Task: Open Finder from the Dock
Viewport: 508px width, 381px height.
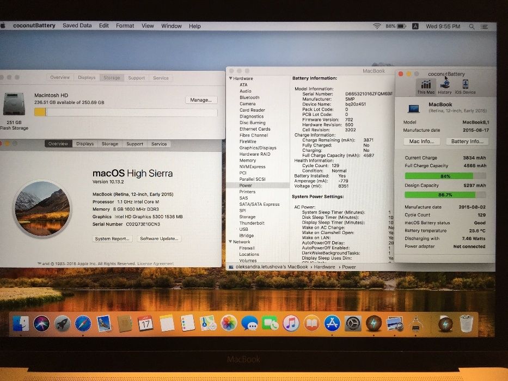Action: [x=21, y=323]
